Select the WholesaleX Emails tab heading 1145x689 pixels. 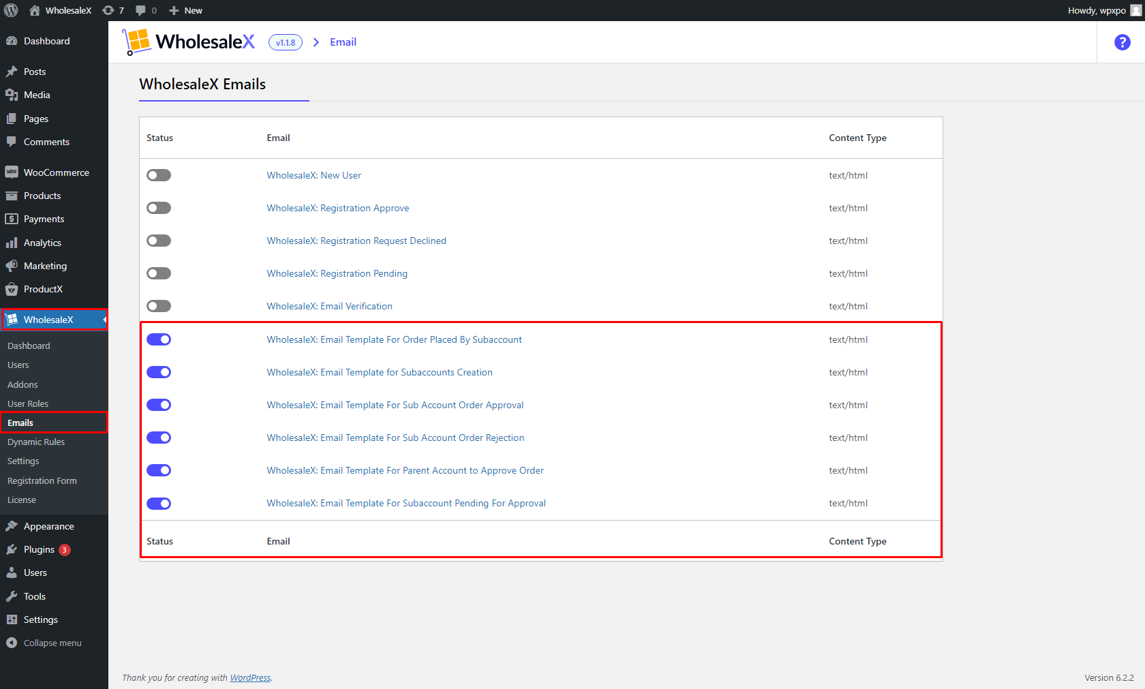point(202,84)
